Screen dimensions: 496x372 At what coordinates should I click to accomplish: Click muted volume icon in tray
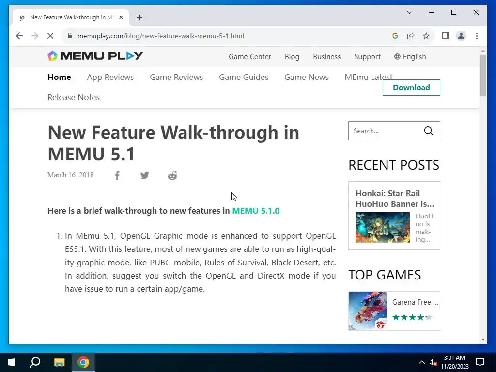(433, 363)
